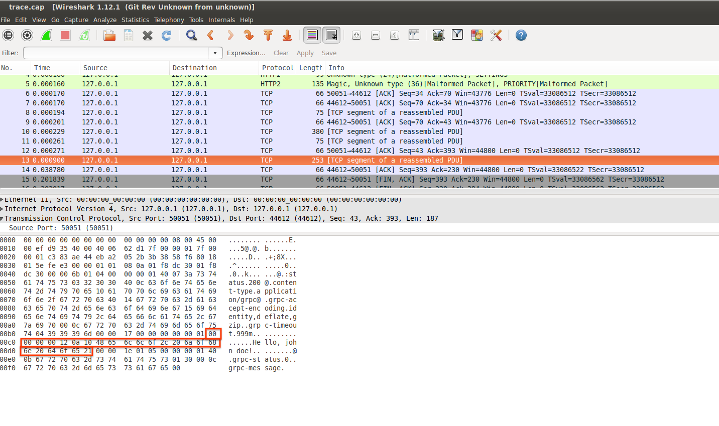
Task: Open the Capture menu
Action: coord(76,20)
